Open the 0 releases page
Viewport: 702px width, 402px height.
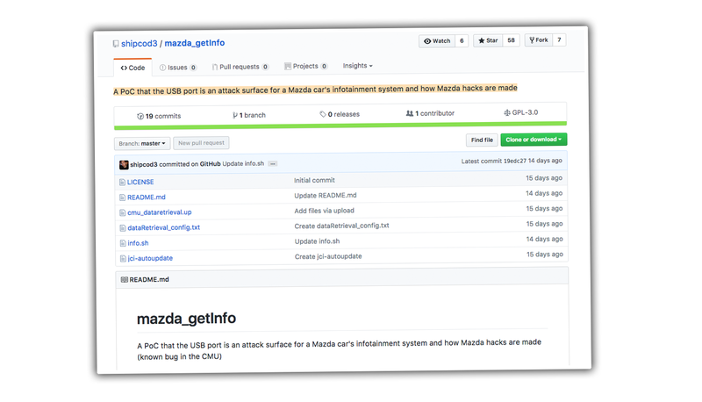(340, 114)
